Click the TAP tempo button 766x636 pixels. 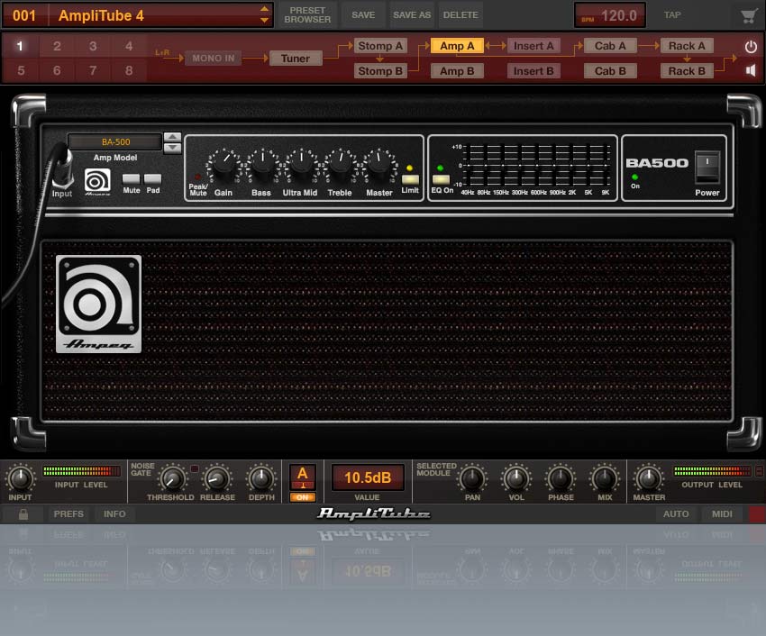point(672,15)
